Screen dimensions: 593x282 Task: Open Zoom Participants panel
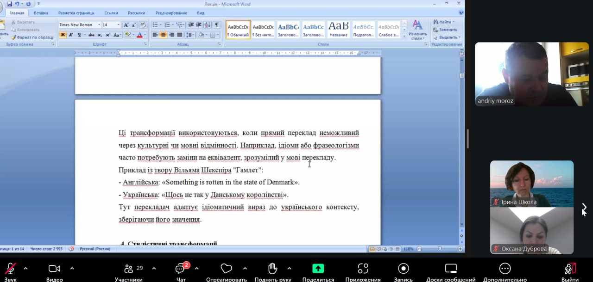pyautogui.click(x=128, y=269)
